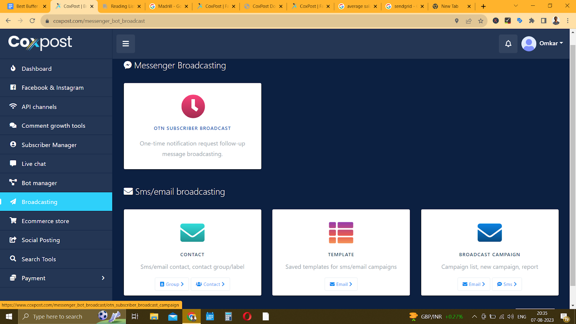Screen dimensions: 576x324
Task: Click the Bot manager icon
Action: [x=13, y=183]
